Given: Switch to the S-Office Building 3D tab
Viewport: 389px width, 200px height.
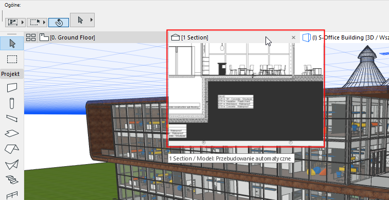Looking at the screenshot, I should pyautogui.click(x=345, y=37).
